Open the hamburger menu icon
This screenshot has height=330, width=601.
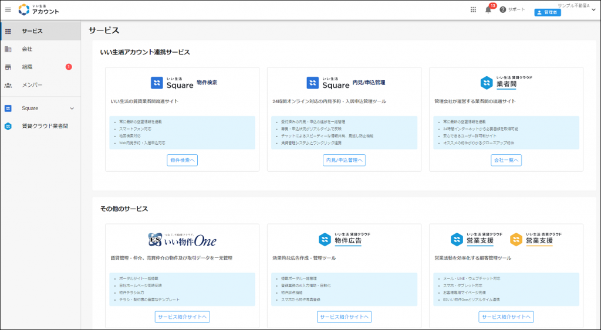pyautogui.click(x=8, y=9)
